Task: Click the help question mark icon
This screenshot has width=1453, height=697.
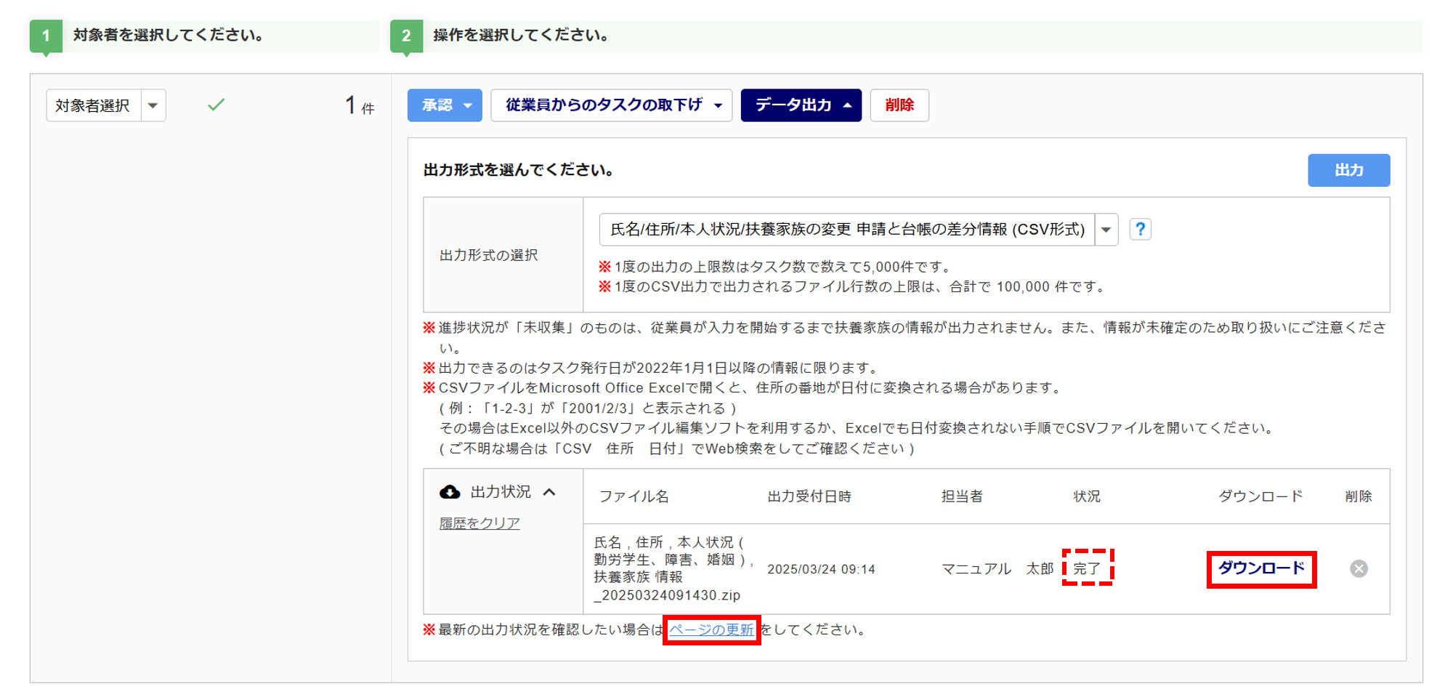Action: point(1140,230)
